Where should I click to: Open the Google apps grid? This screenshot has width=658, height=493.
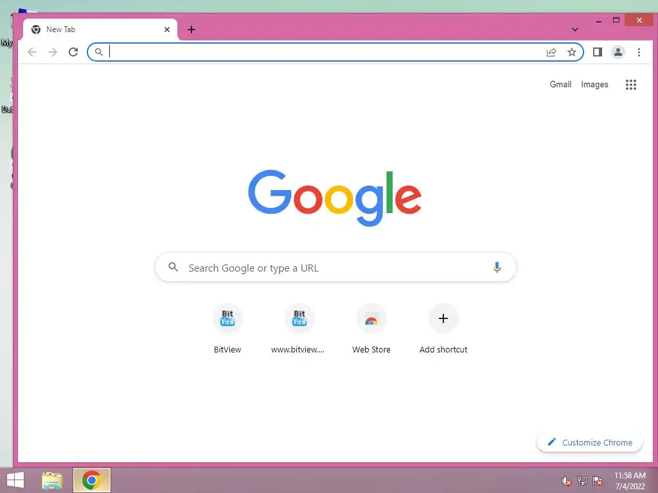(x=631, y=85)
